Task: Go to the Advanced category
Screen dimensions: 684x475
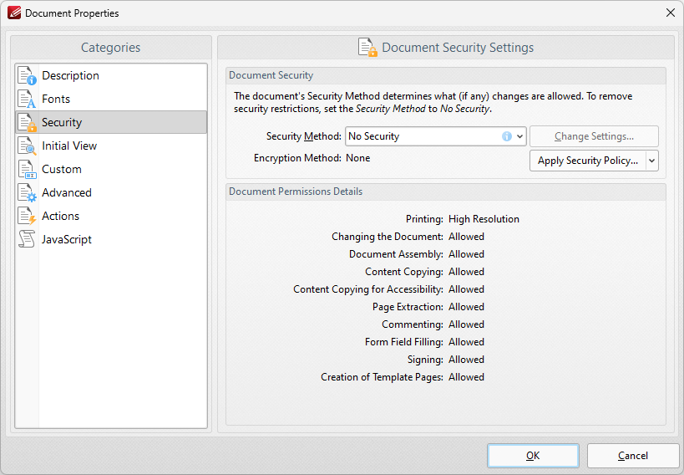Action: (x=111, y=192)
